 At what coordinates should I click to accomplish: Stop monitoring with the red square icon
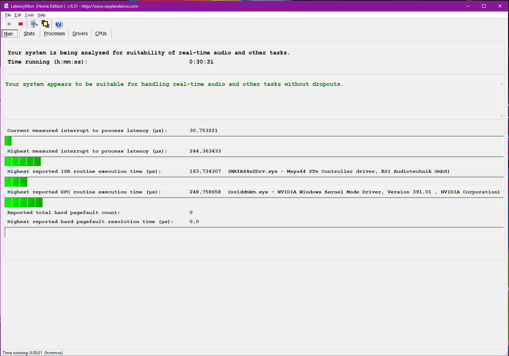click(21, 24)
